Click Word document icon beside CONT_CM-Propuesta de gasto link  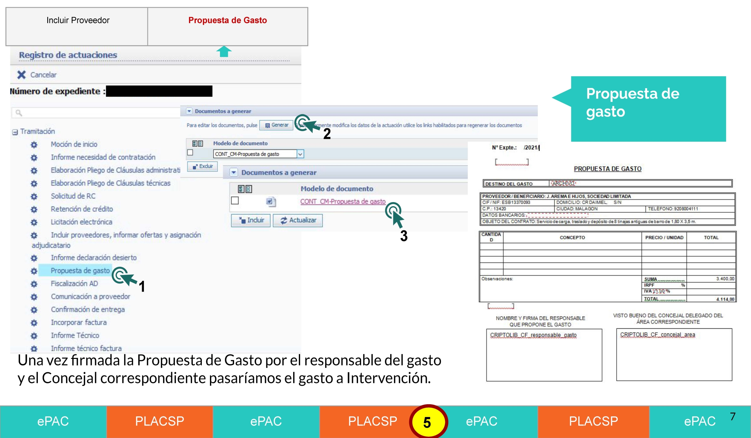tap(271, 201)
